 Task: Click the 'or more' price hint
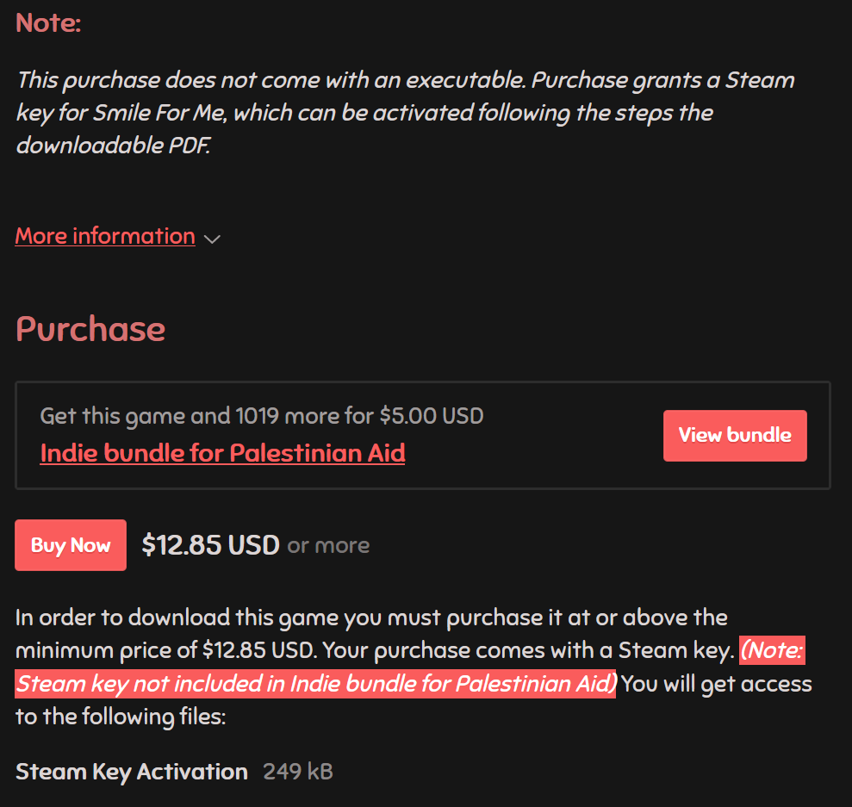pos(328,546)
